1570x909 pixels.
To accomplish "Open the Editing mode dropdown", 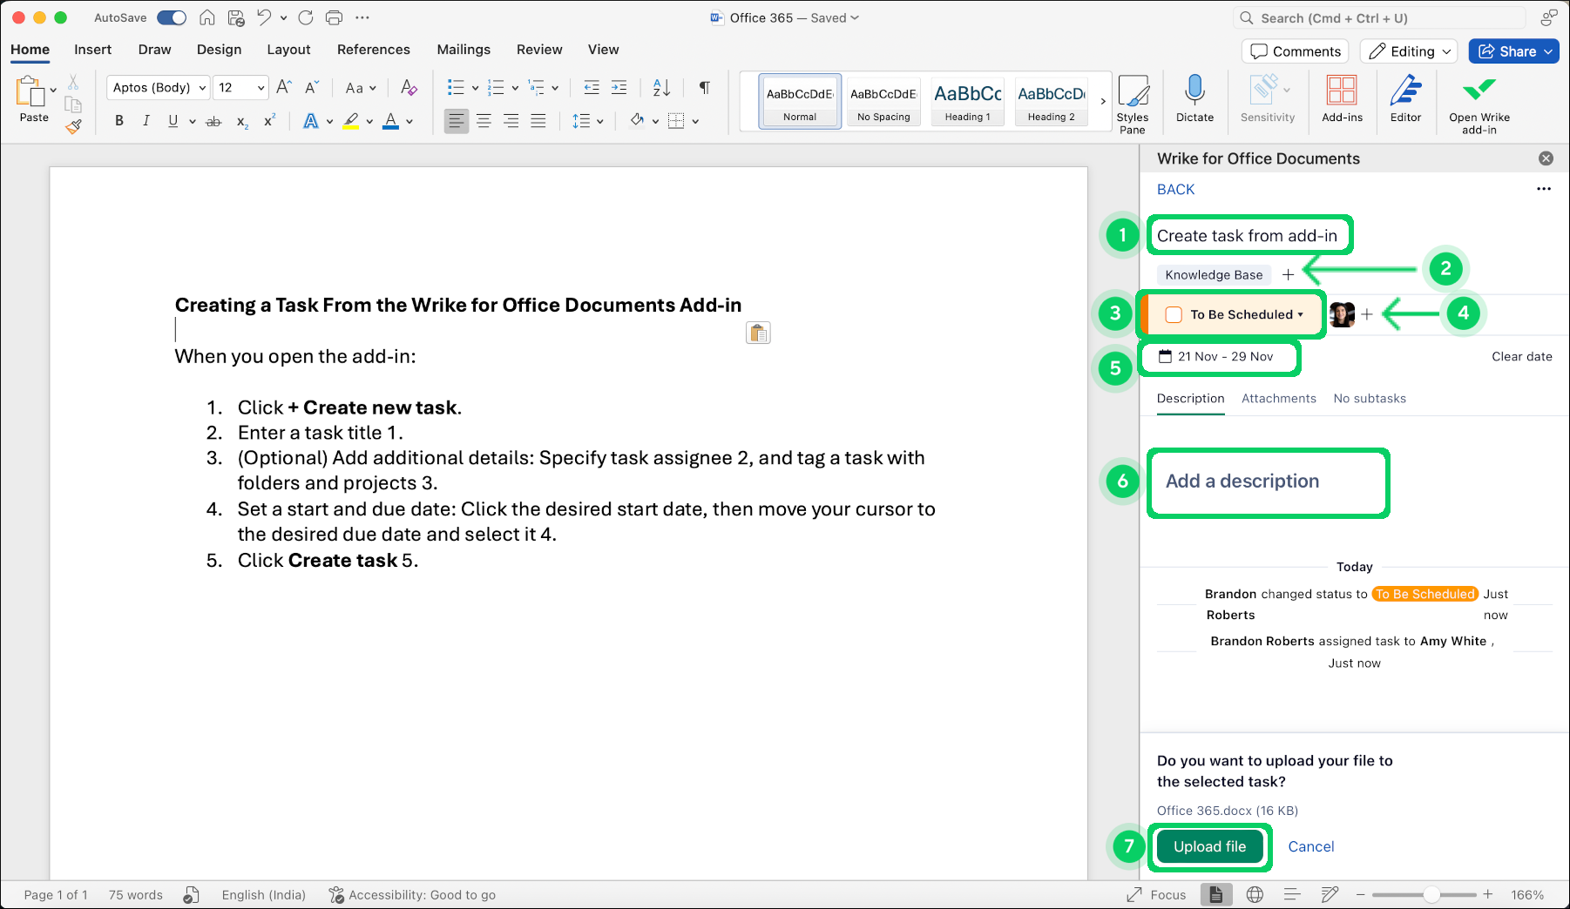I will click(x=1407, y=50).
